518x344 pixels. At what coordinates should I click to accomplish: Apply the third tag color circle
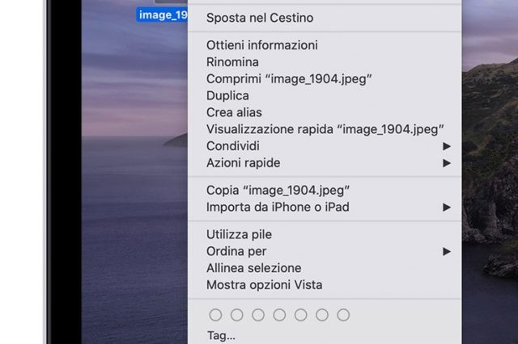click(257, 315)
